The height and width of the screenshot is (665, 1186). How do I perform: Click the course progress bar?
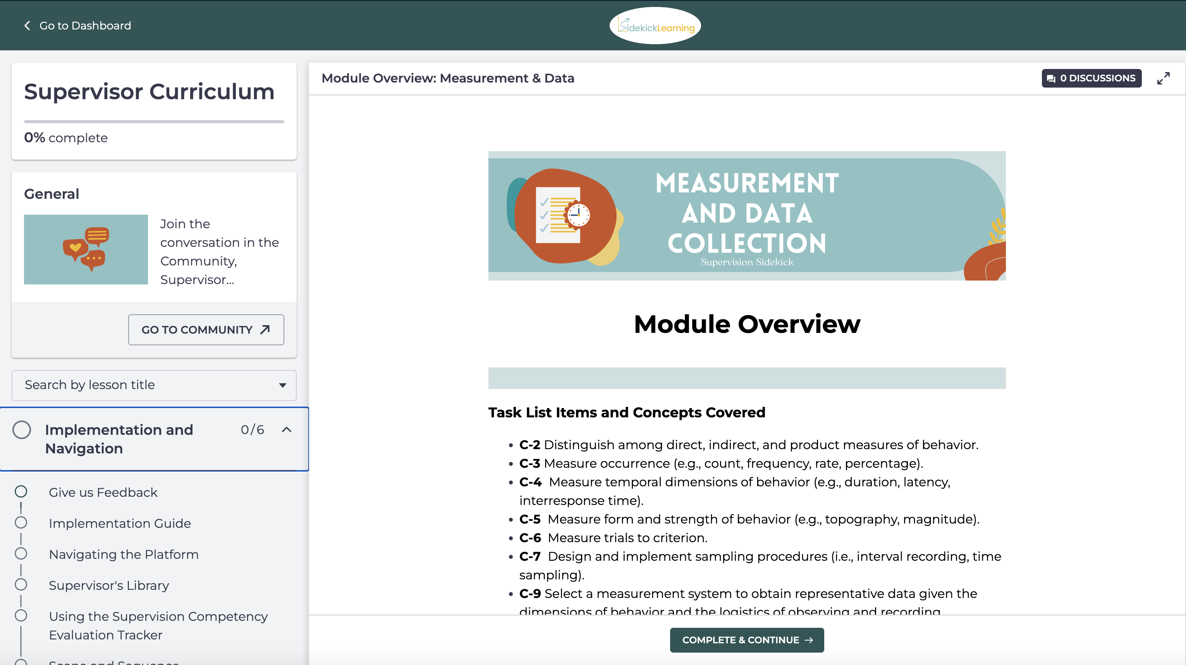(x=154, y=122)
